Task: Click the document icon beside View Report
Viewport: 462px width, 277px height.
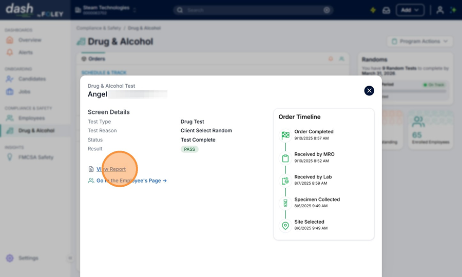Action: point(91,169)
